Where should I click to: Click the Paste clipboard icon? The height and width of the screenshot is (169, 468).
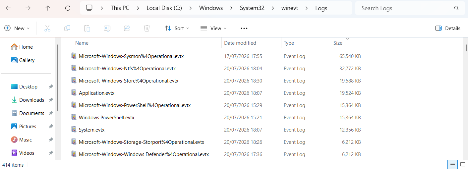tap(87, 28)
